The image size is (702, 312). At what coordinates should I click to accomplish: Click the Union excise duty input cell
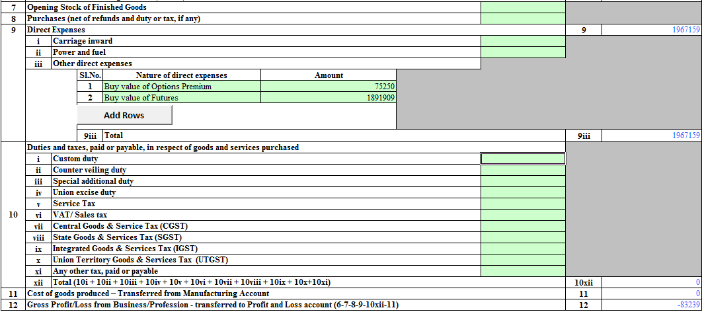[523, 192]
